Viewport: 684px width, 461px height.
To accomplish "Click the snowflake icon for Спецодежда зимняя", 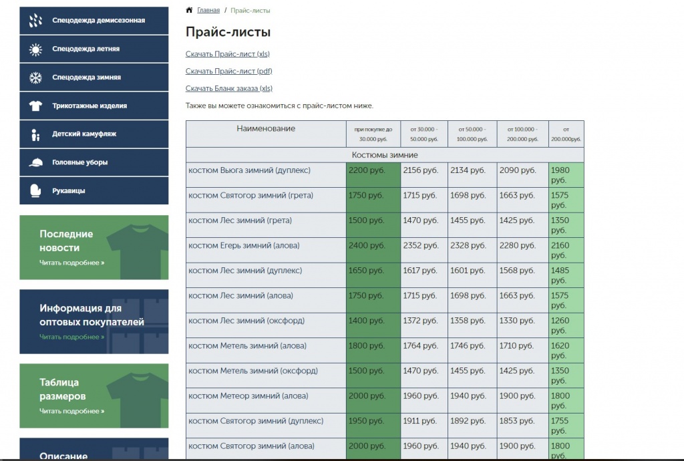I will 35,78.
